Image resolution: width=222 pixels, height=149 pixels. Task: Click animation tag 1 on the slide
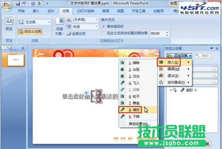[x=86, y=93]
